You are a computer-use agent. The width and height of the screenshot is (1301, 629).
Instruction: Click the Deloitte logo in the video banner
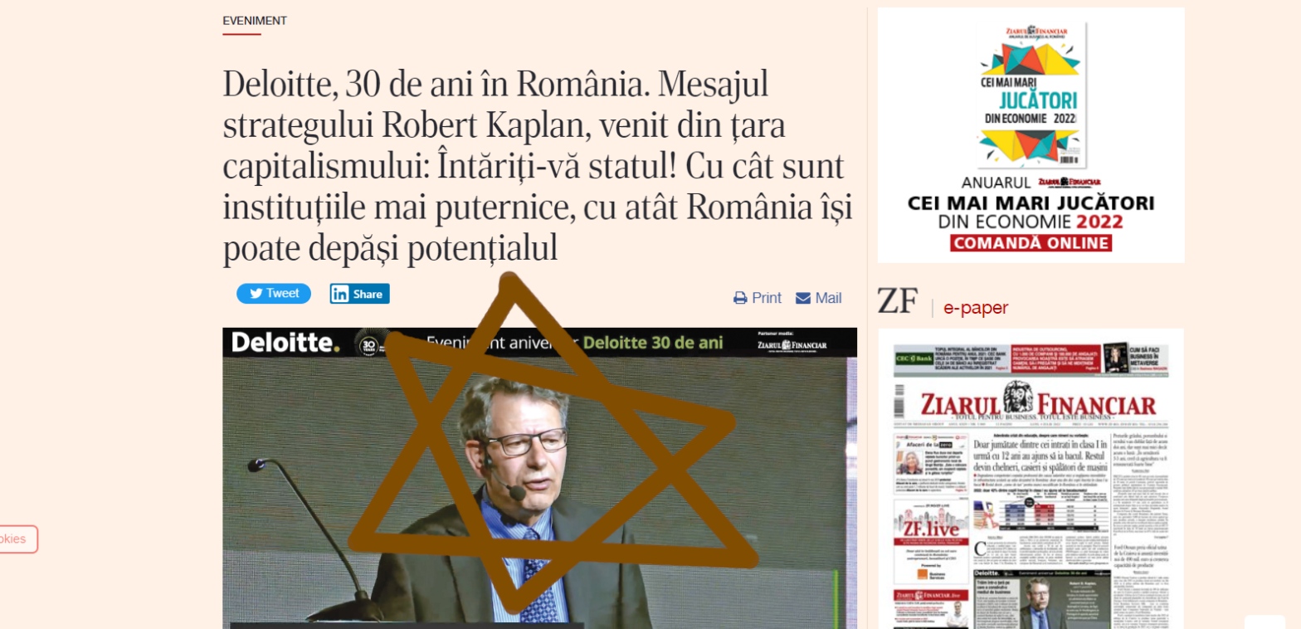tap(285, 342)
